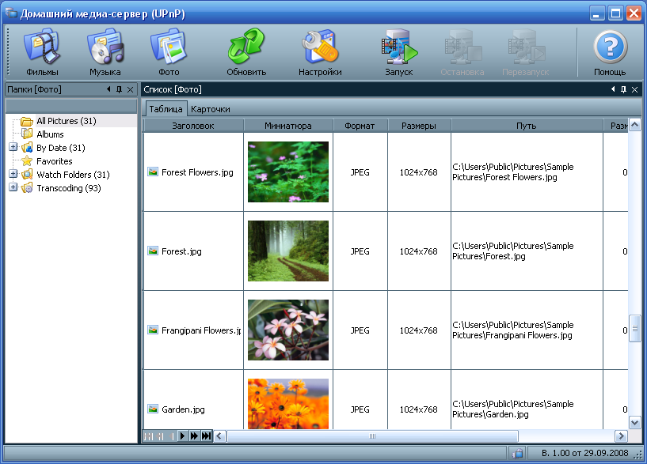Viewport: 647px width, 464px height.
Task: Expand the By Date (31) tree node
Action: click(13, 147)
